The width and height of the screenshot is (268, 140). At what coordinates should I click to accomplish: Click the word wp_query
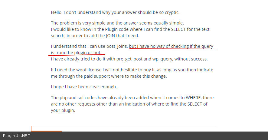pos(161,59)
